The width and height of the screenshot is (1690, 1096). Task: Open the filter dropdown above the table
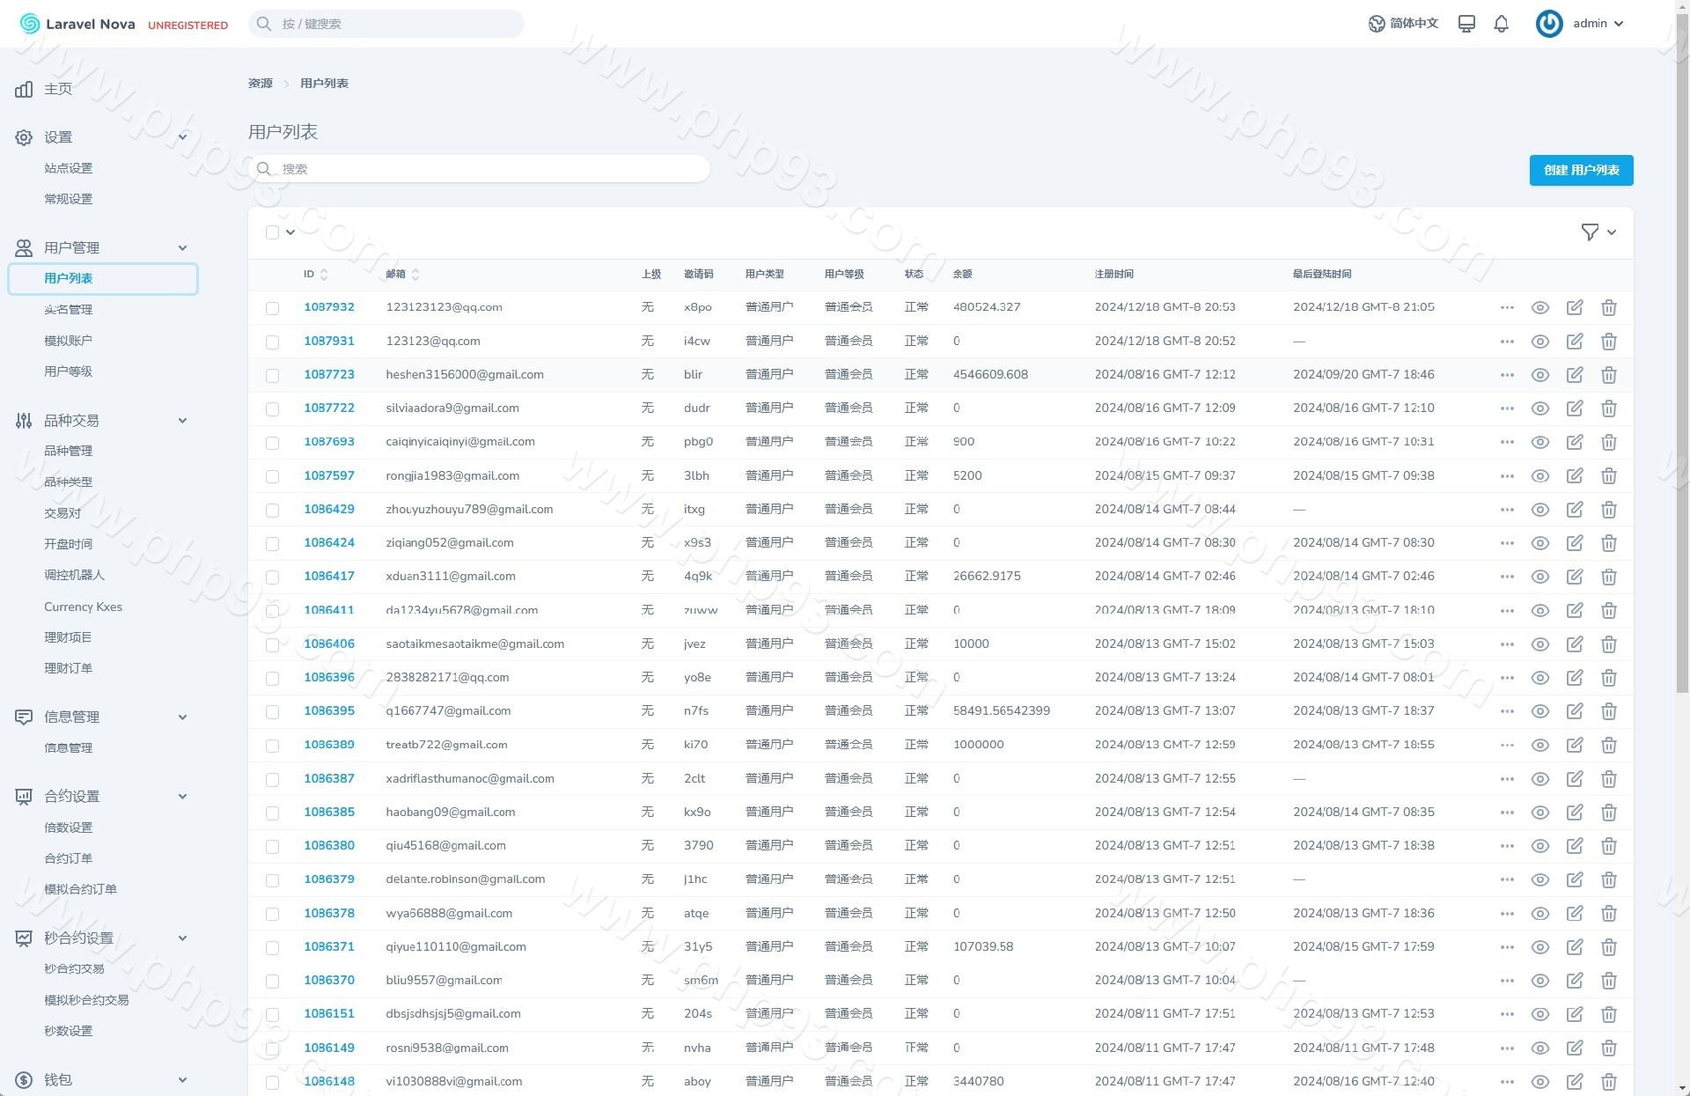(x=1598, y=232)
